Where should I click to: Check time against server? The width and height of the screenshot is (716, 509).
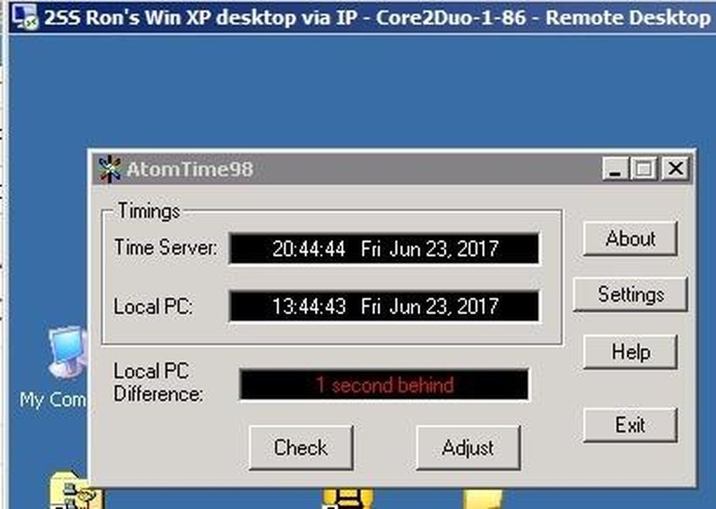click(301, 448)
